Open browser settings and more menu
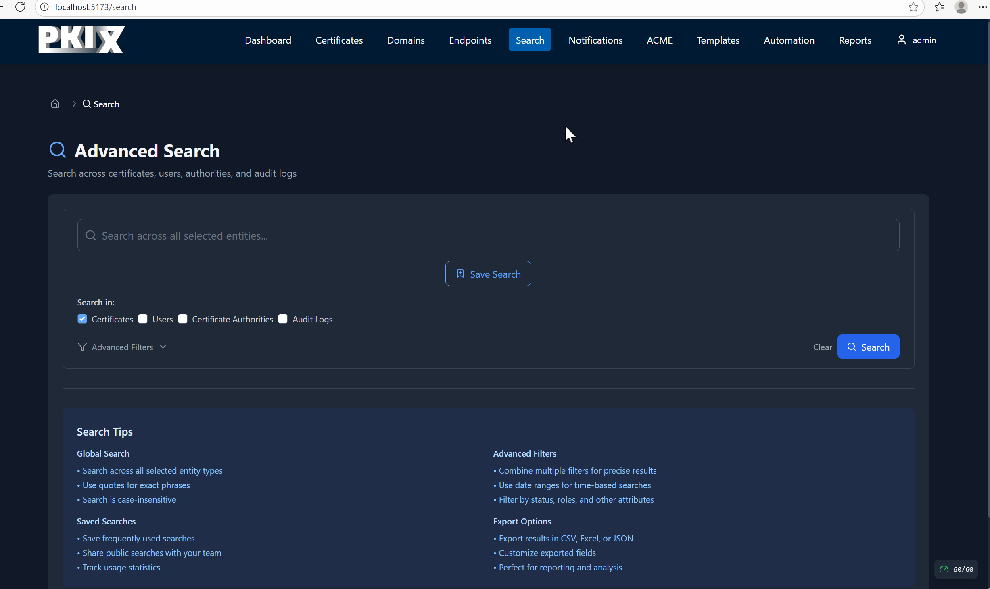The width and height of the screenshot is (990, 589). pos(983,7)
